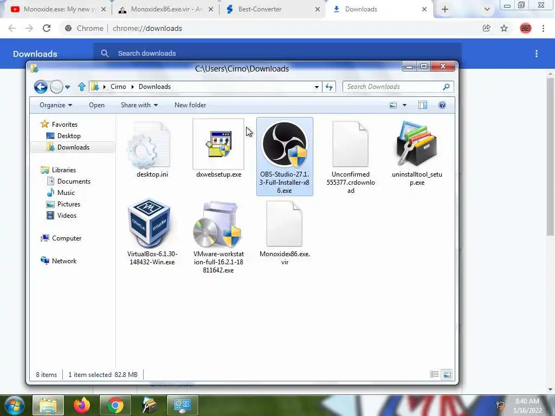Open the Organize dropdown menu
The width and height of the screenshot is (555, 416).
pyautogui.click(x=56, y=105)
